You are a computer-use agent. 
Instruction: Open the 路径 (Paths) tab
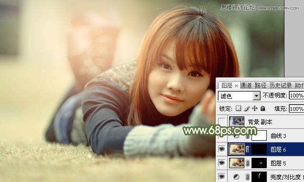261,86
